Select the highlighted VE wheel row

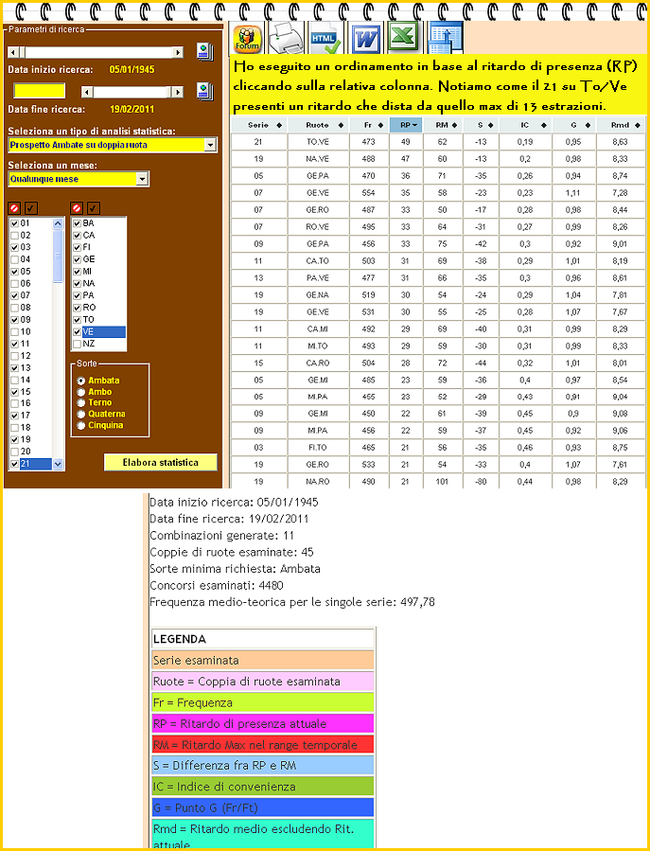tap(99, 331)
